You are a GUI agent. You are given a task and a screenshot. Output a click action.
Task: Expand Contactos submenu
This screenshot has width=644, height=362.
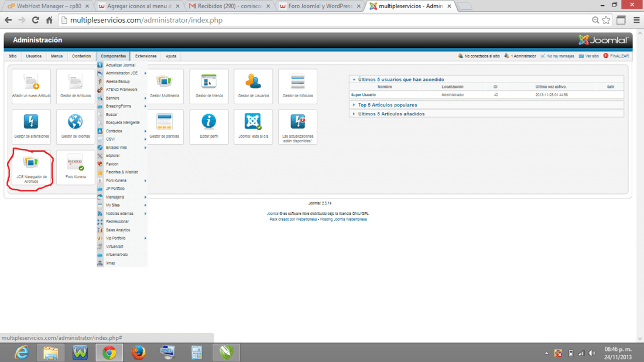(x=122, y=131)
